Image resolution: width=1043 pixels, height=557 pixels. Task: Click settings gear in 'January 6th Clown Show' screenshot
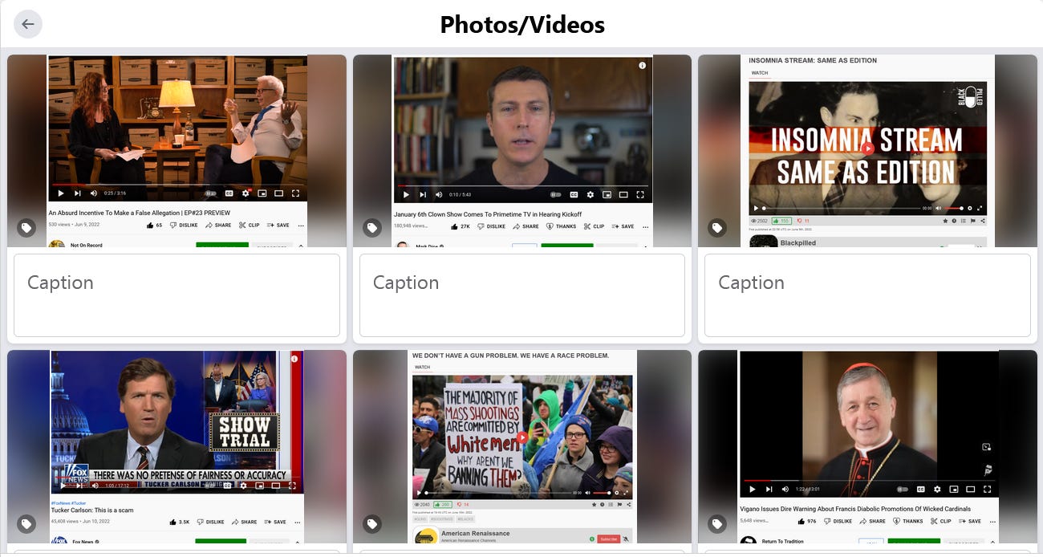[x=590, y=194]
